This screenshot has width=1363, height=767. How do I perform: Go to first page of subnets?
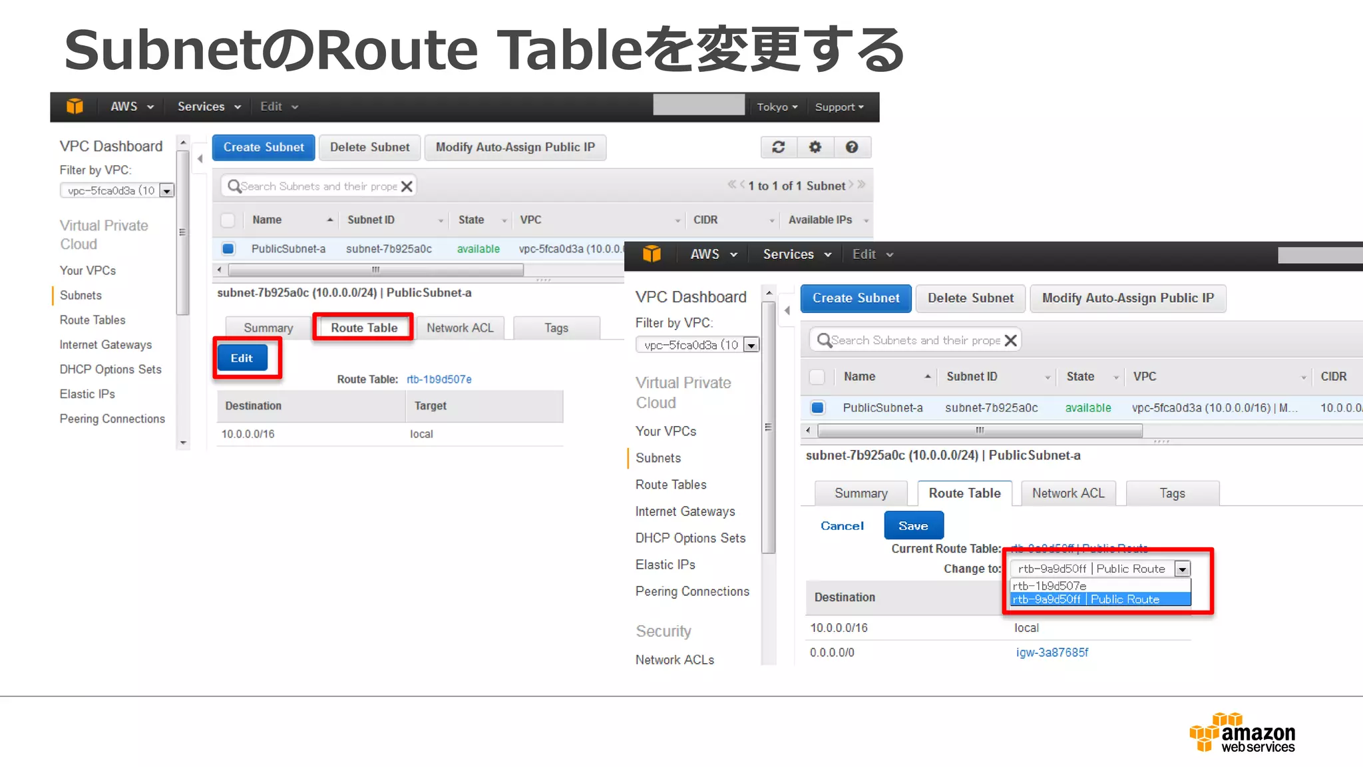pyautogui.click(x=731, y=184)
